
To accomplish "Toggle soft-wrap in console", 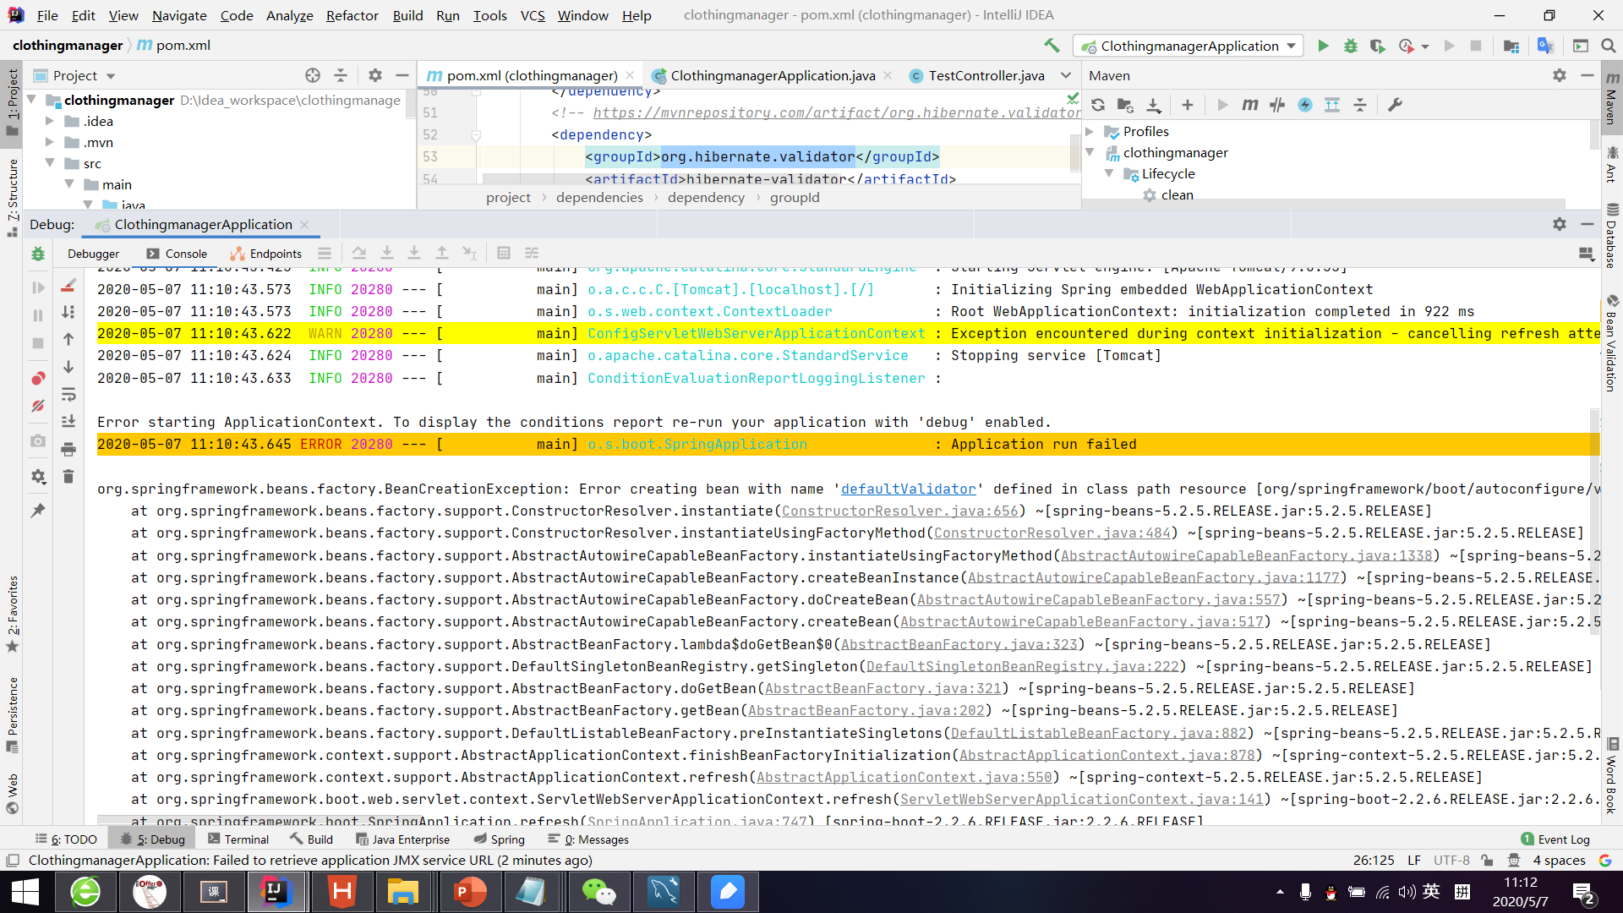I will pos(68,395).
